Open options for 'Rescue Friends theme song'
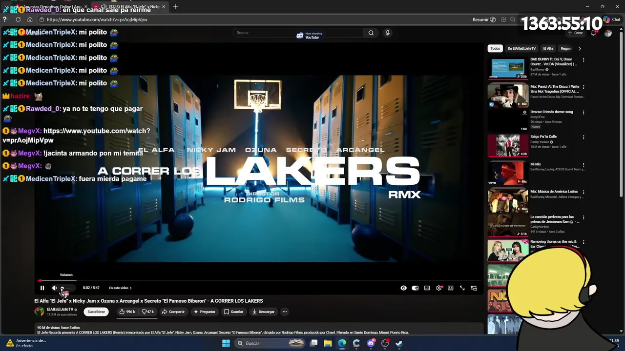Screen dimensions: 625x351 tap(583, 113)
